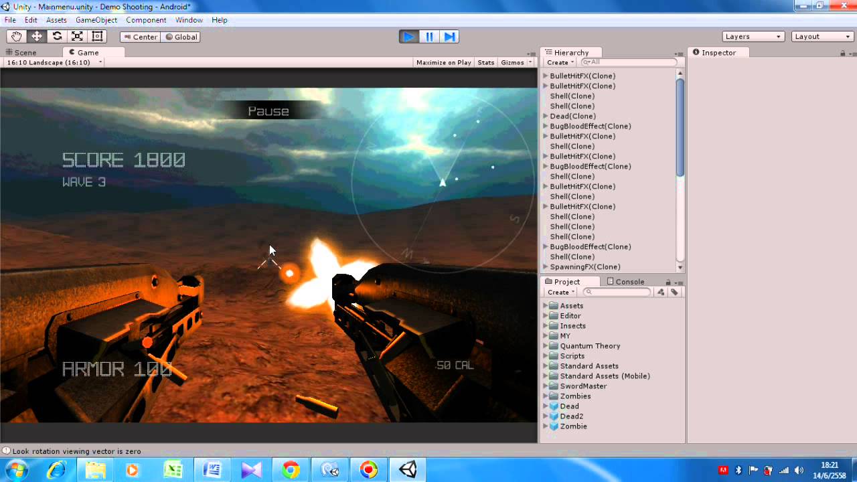The height and width of the screenshot is (482, 857).
Task: Open the Assets menu
Action: pos(56,20)
